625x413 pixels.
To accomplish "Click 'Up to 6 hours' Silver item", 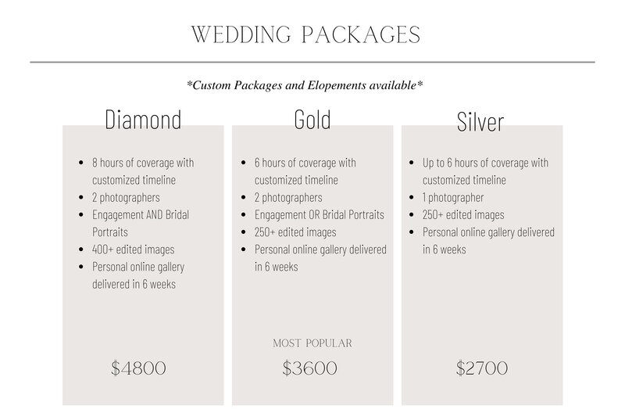I will [x=485, y=171].
